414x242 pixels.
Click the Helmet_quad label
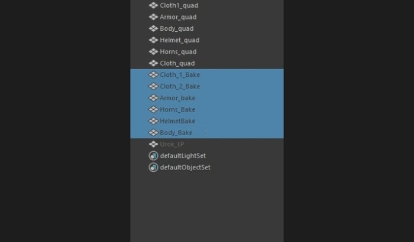180,40
